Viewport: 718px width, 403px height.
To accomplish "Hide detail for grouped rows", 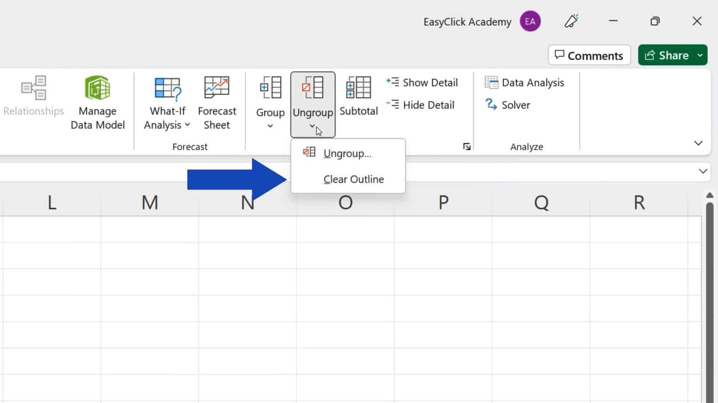I will [420, 105].
